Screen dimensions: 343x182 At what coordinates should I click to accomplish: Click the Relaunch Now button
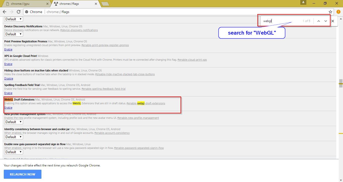tap(23, 174)
